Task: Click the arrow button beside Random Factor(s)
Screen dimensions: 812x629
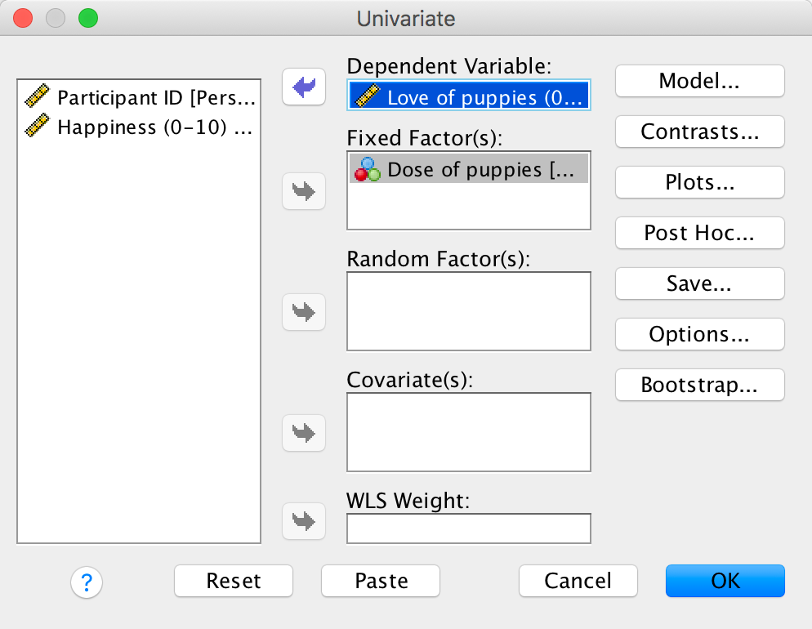Action: 304,312
